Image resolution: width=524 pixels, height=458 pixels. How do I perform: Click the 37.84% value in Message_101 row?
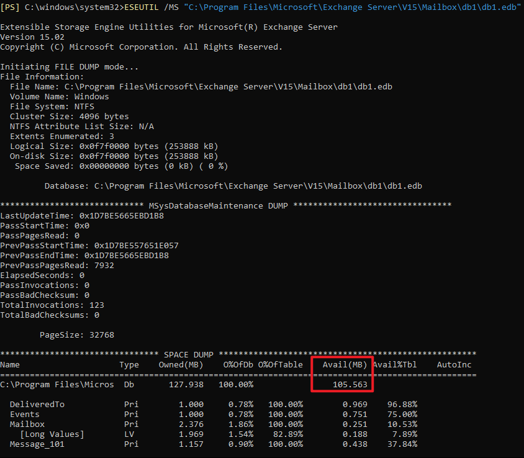pos(402,444)
